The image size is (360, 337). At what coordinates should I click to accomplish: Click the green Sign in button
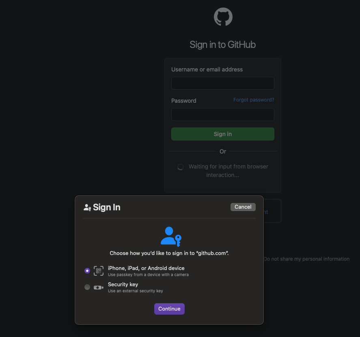click(x=223, y=134)
